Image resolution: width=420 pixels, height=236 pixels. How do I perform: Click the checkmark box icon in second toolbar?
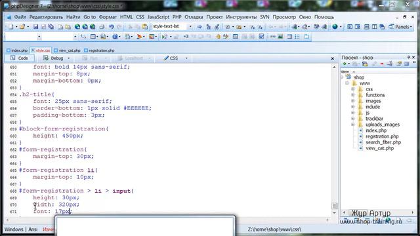(262, 37)
